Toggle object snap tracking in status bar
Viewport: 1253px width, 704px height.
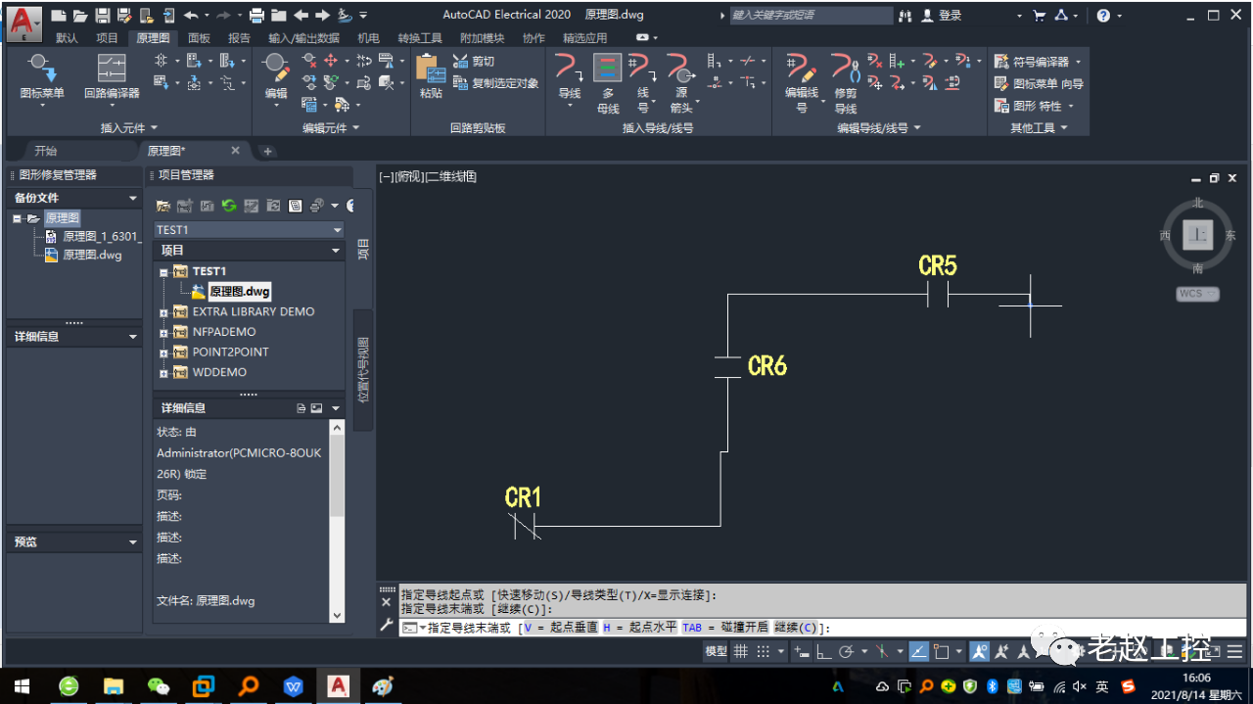[919, 651]
